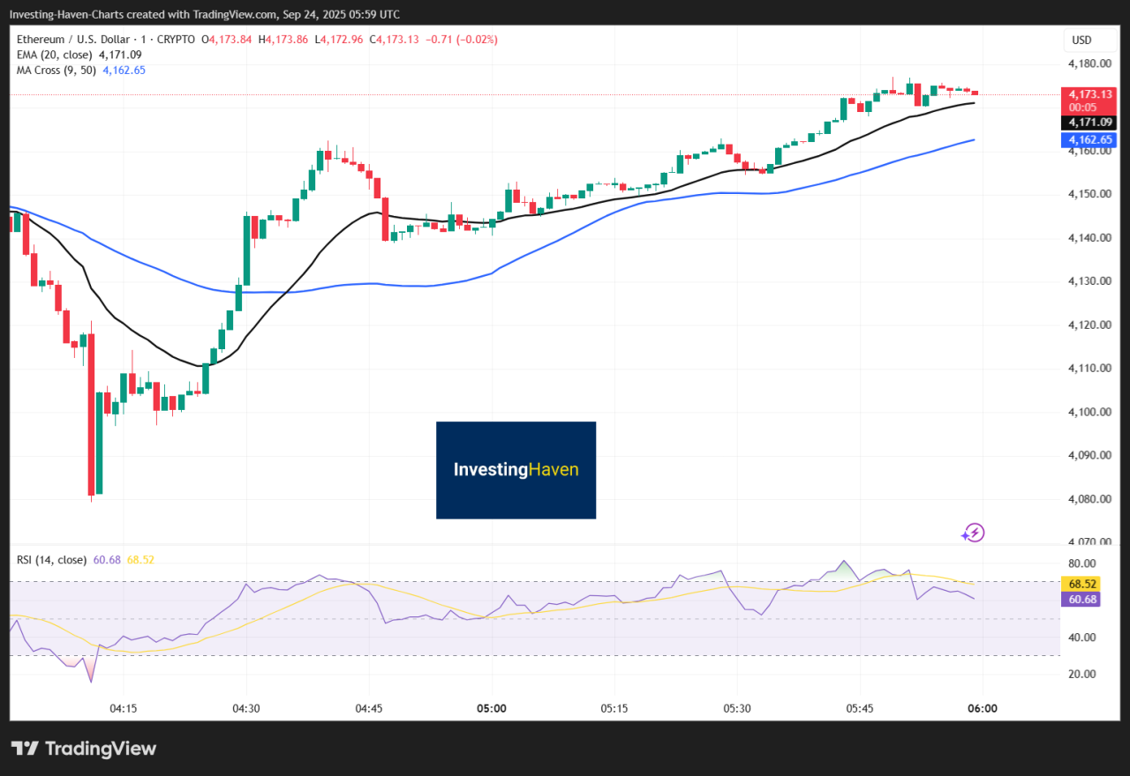Click the 4,100.00 price scale label
The image size is (1130, 776).
coord(1089,412)
